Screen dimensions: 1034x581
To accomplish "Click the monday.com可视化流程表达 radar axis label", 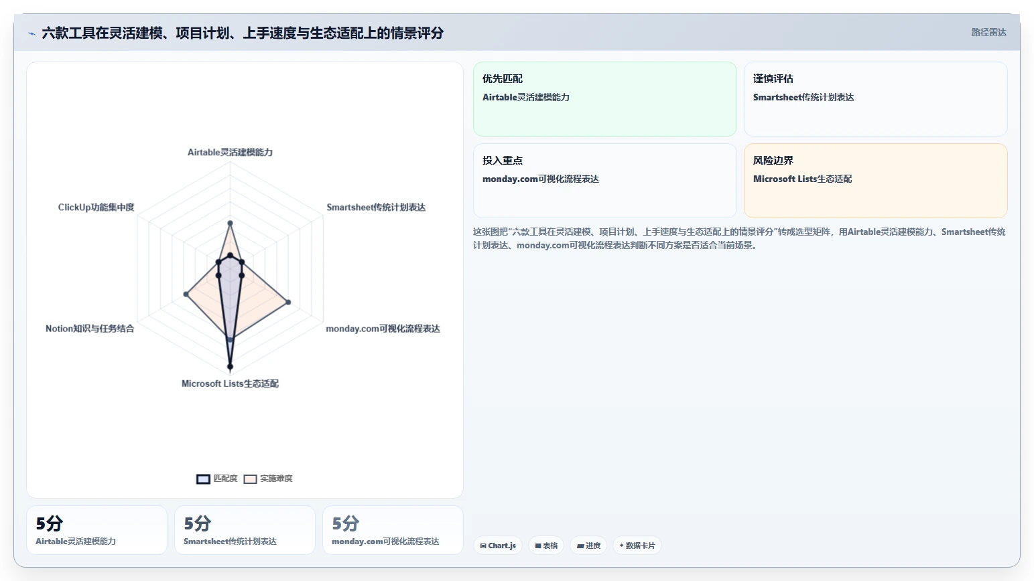I will tap(383, 329).
